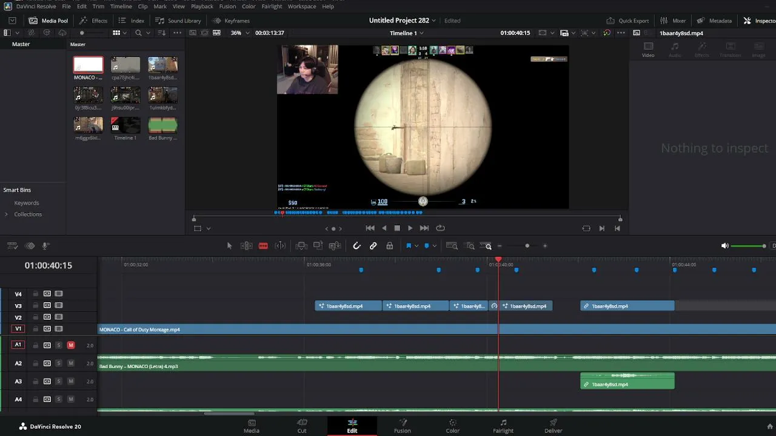Click the Play button in viewer
Viewport: 776px width, 436px height.
pos(410,228)
